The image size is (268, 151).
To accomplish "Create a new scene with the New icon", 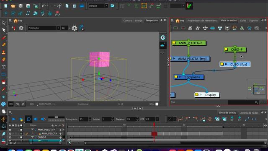I will [x=5, y=6].
